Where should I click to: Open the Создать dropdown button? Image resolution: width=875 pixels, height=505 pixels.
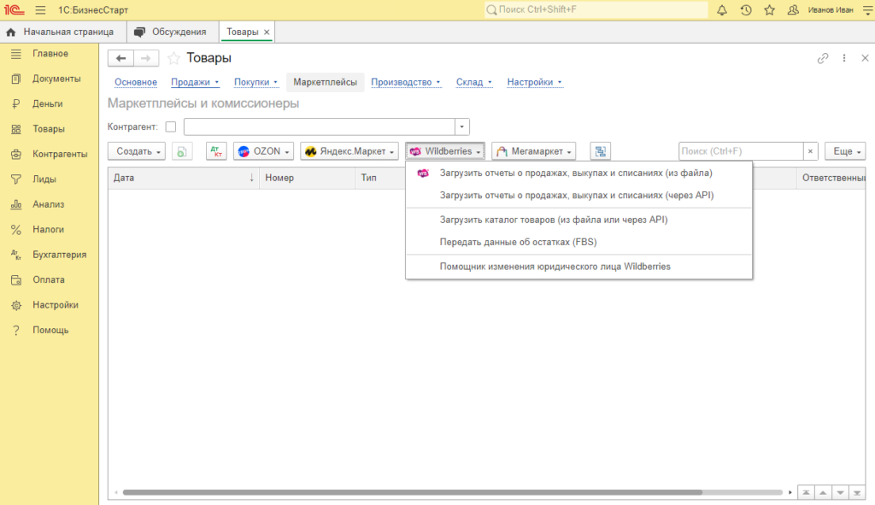point(137,151)
